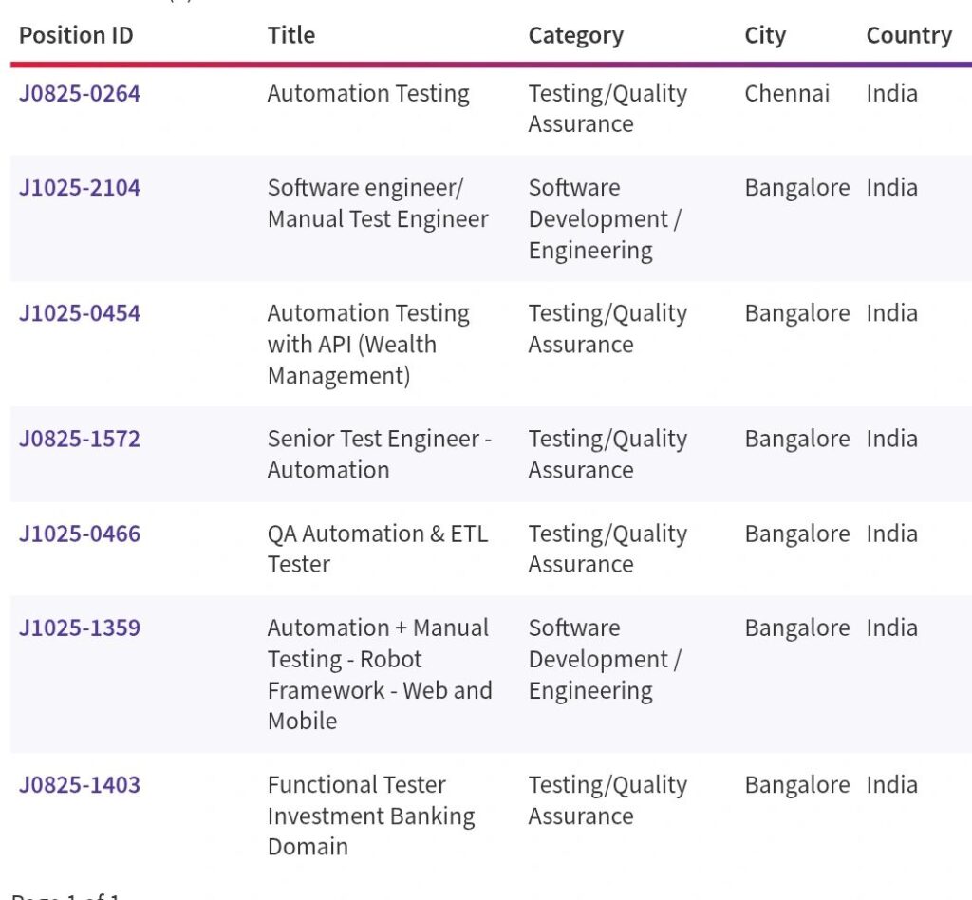Image resolution: width=972 pixels, height=900 pixels.
Task: Select the QA Automation & ETL Tester title
Action: [377, 549]
